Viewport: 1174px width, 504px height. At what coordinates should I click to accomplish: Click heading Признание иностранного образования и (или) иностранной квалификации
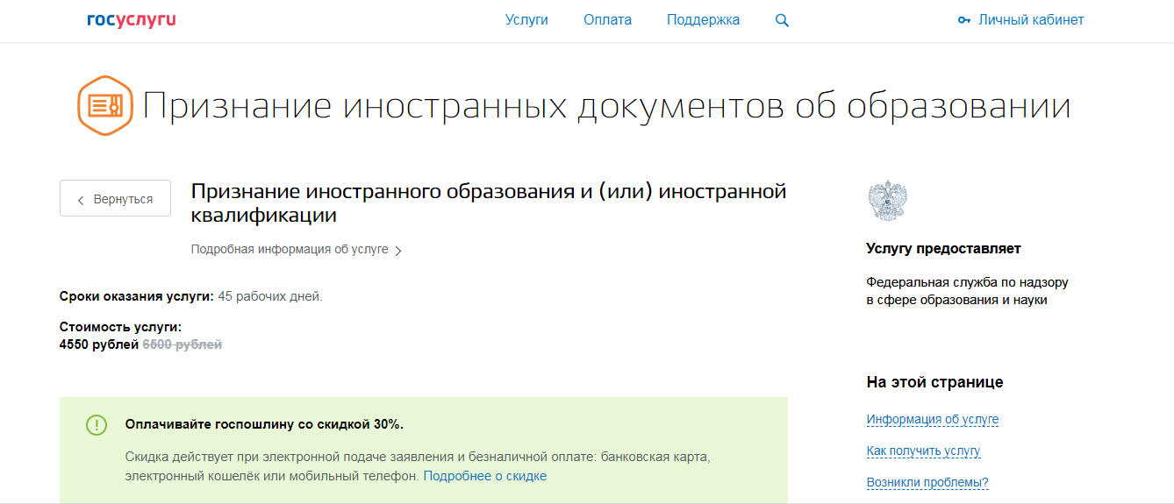[x=489, y=203]
